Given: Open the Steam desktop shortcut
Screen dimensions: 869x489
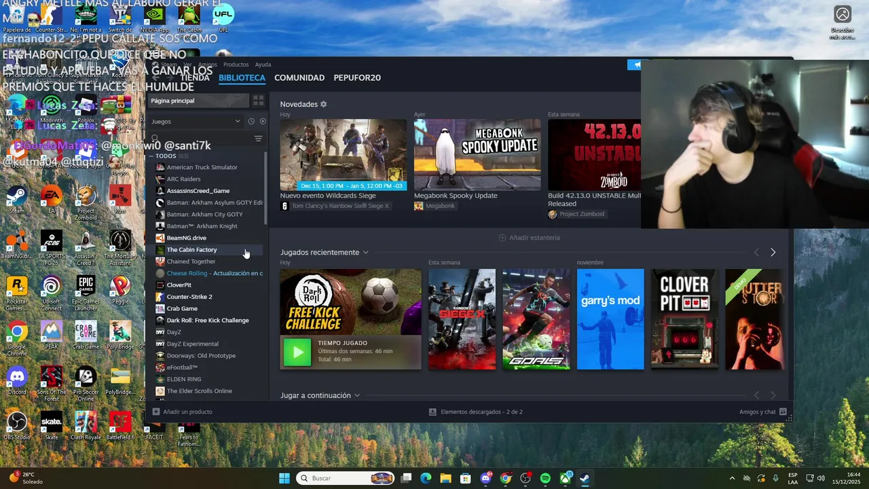Looking at the screenshot, I should click(17, 199).
